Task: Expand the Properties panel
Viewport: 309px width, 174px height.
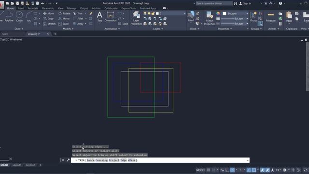Action: point(225,29)
